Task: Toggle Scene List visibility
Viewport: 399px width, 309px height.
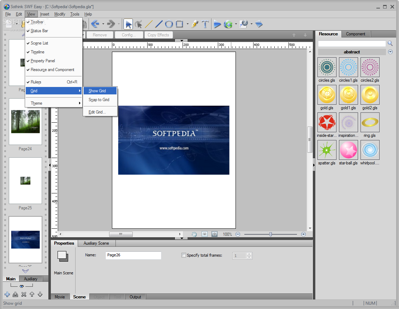Action: tap(54, 43)
